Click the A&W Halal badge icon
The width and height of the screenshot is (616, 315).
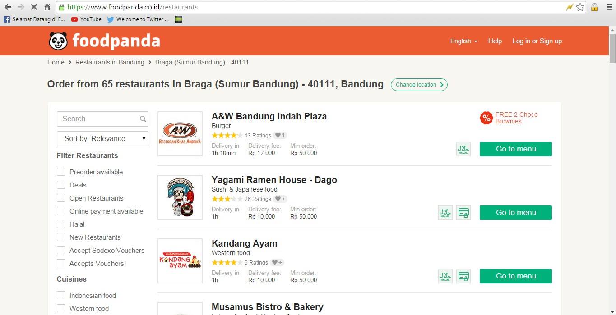click(463, 149)
